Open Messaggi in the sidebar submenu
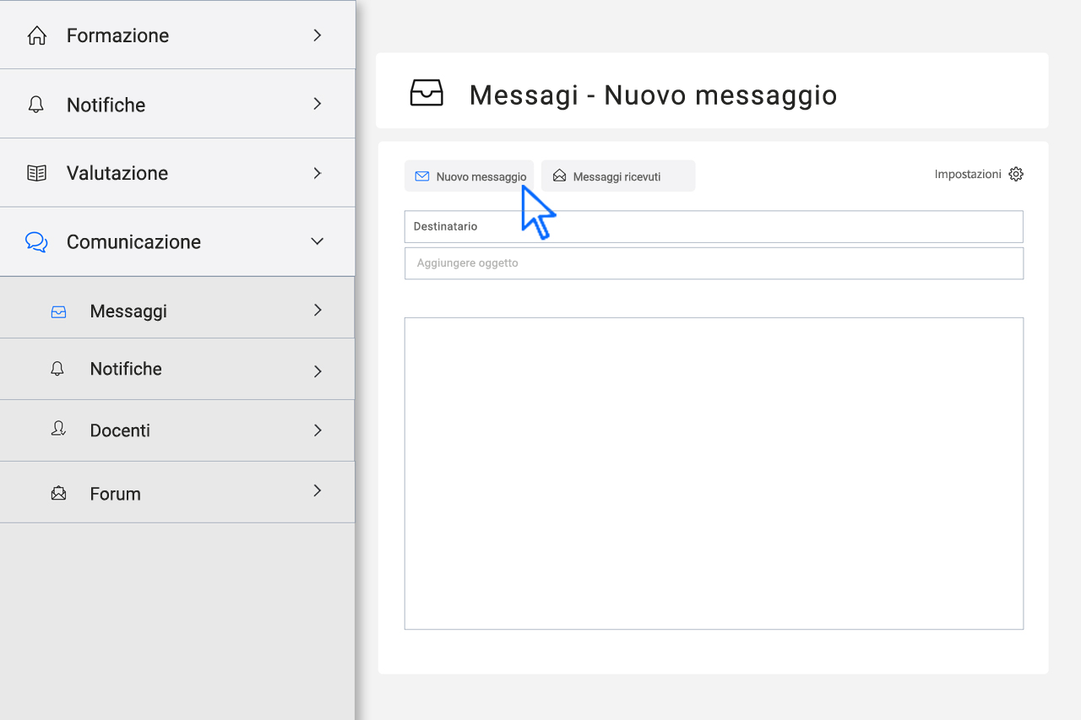Viewport: 1081px width, 720px height. tap(177, 308)
